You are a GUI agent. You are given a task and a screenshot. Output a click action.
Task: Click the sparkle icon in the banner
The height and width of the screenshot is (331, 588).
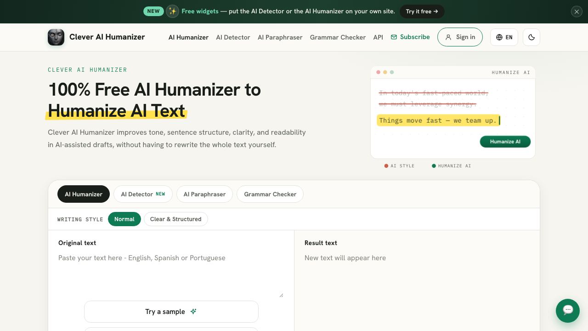[x=172, y=11]
